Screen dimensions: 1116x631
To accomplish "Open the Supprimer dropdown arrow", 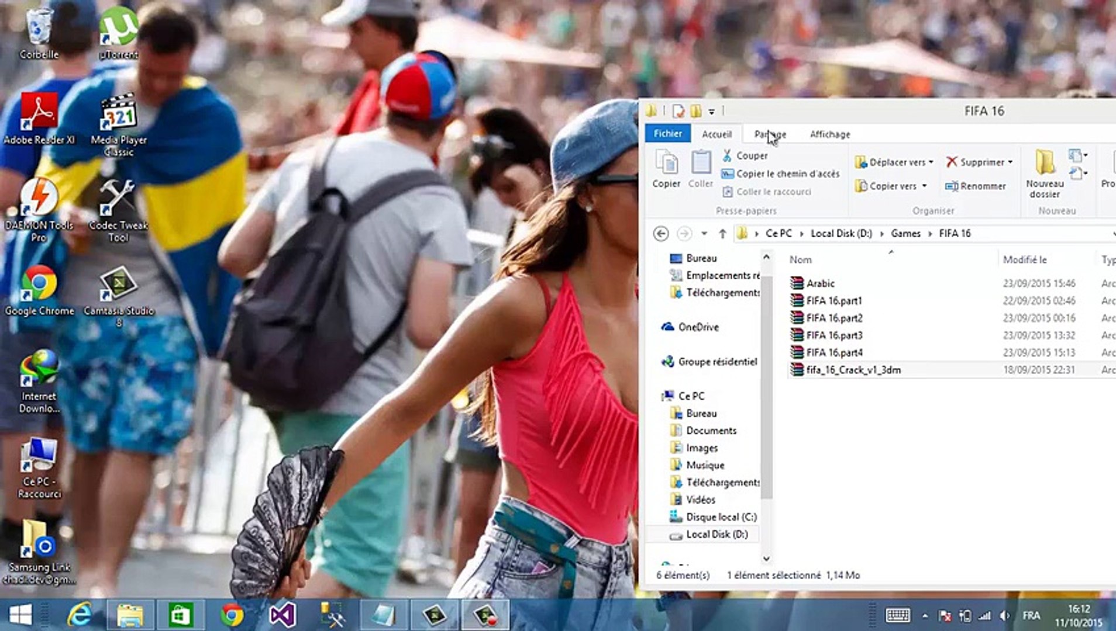I will (x=1010, y=162).
